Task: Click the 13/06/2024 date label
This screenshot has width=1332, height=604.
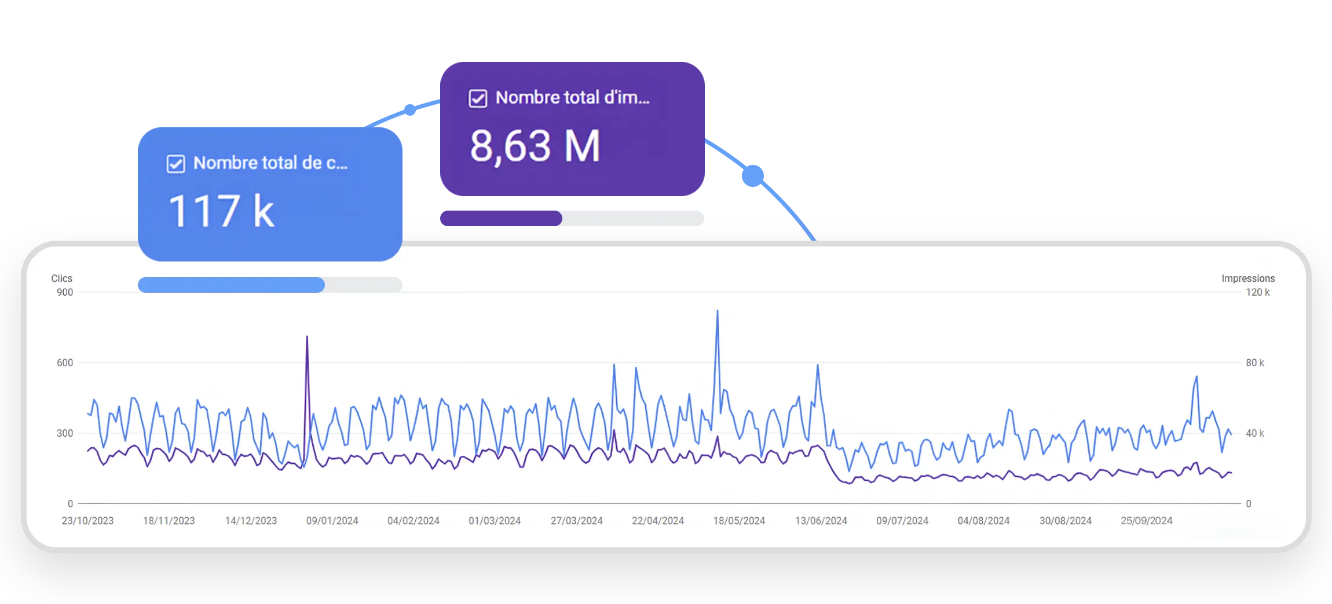Action: 821,521
